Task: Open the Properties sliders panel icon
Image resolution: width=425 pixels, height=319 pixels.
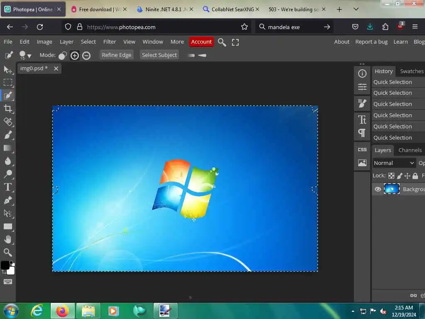Action: 362,87
